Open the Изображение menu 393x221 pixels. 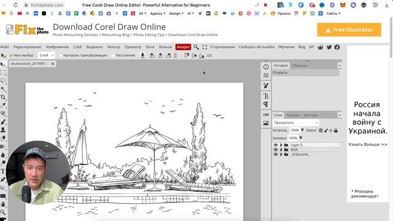57,47
